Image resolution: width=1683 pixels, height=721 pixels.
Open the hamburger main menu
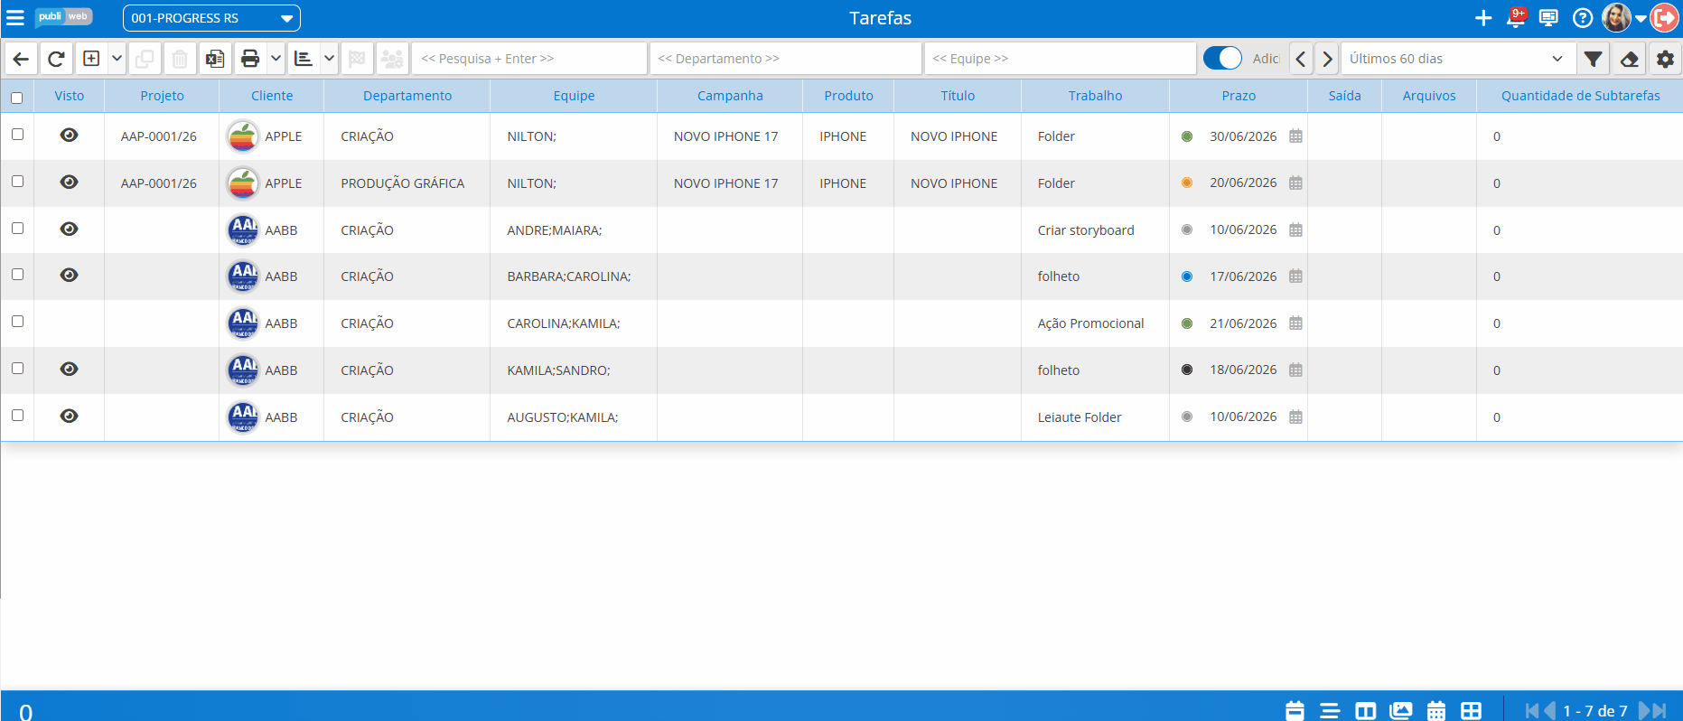click(x=15, y=18)
